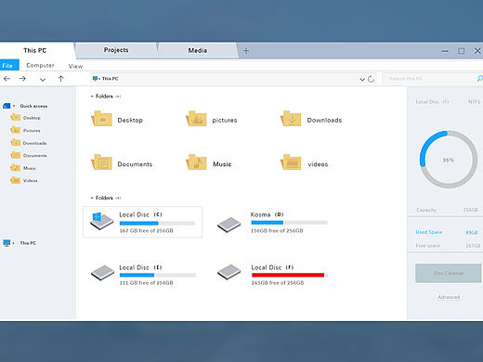The width and height of the screenshot is (483, 362).
Task: Select Local Disc (F) drive icon
Action: pyautogui.click(x=228, y=272)
